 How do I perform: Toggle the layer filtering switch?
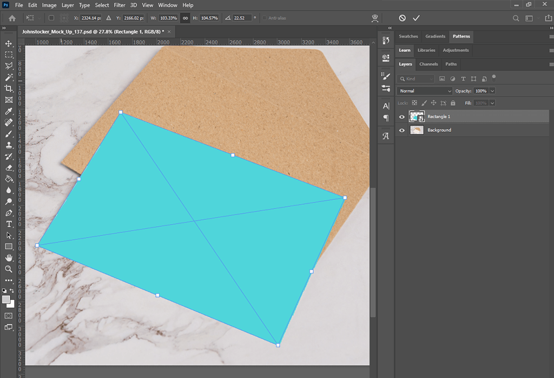(494, 78)
